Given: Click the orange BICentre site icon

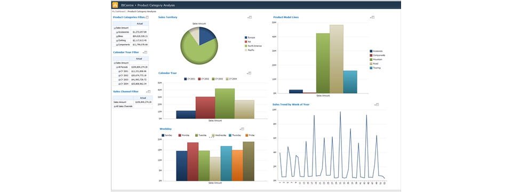Looking at the screenshot, I should coord(115,5).
